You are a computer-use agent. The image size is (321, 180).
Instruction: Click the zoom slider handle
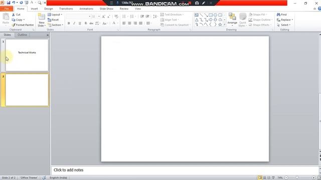[x=297, y=178]
